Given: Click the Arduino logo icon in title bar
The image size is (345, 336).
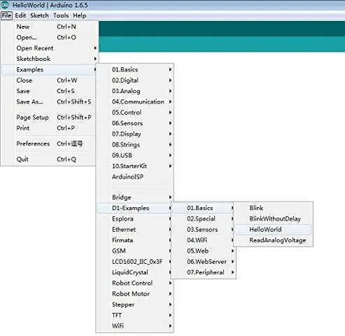Looking at the screenshot, I should pyautogui.click(x=5, y=5).
